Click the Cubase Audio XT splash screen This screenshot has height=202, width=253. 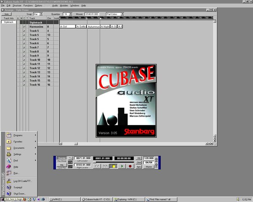point(126,101)
